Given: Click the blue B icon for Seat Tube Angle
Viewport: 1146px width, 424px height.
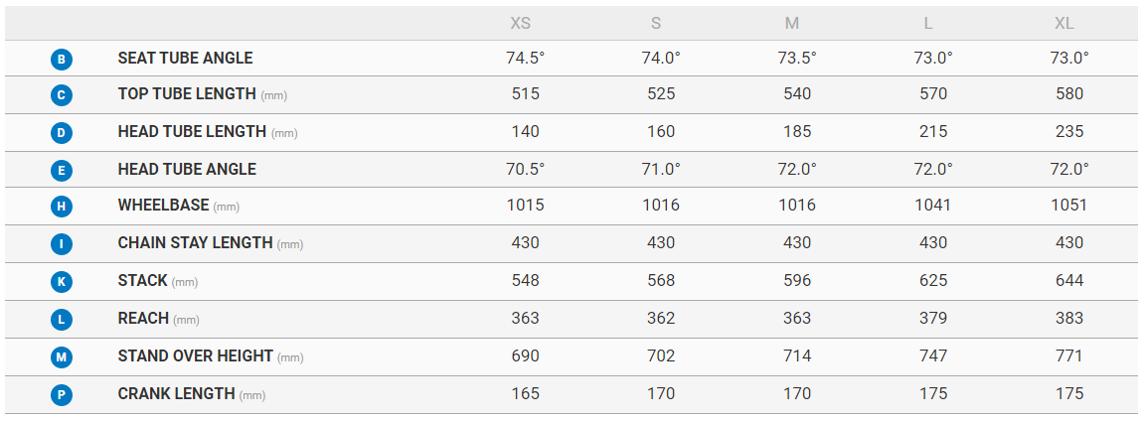Looking at the screenshot, I should tap(62, 60).
